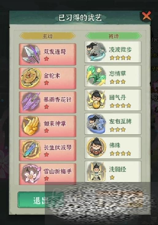Tap the 暴雨杏花针 purple needles icon
Screen dimensions: 158x225
tap(31, 102)
